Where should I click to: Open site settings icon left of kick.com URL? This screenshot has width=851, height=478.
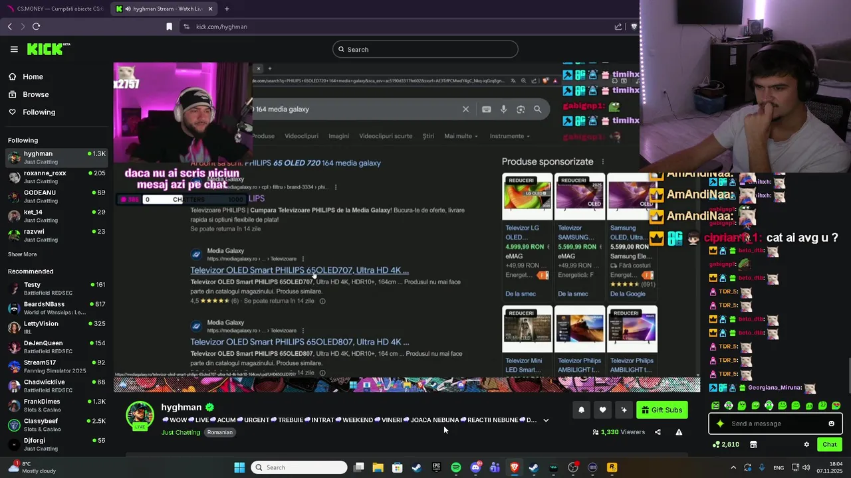pos(186,27)
